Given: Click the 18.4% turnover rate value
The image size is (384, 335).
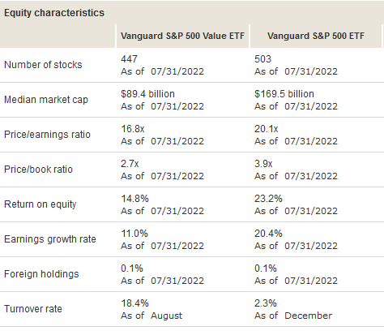Looking at the screenshot, I should coord(134,303).
